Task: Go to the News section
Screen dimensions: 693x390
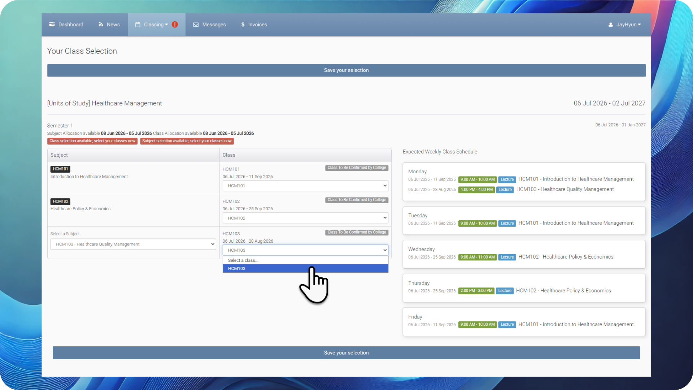Action: pyautogui.click(x=109, y=25)
